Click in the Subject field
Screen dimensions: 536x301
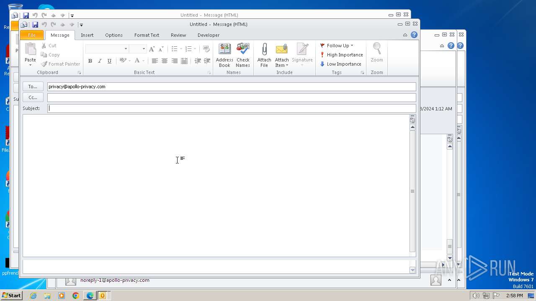(x=232, y=108)
